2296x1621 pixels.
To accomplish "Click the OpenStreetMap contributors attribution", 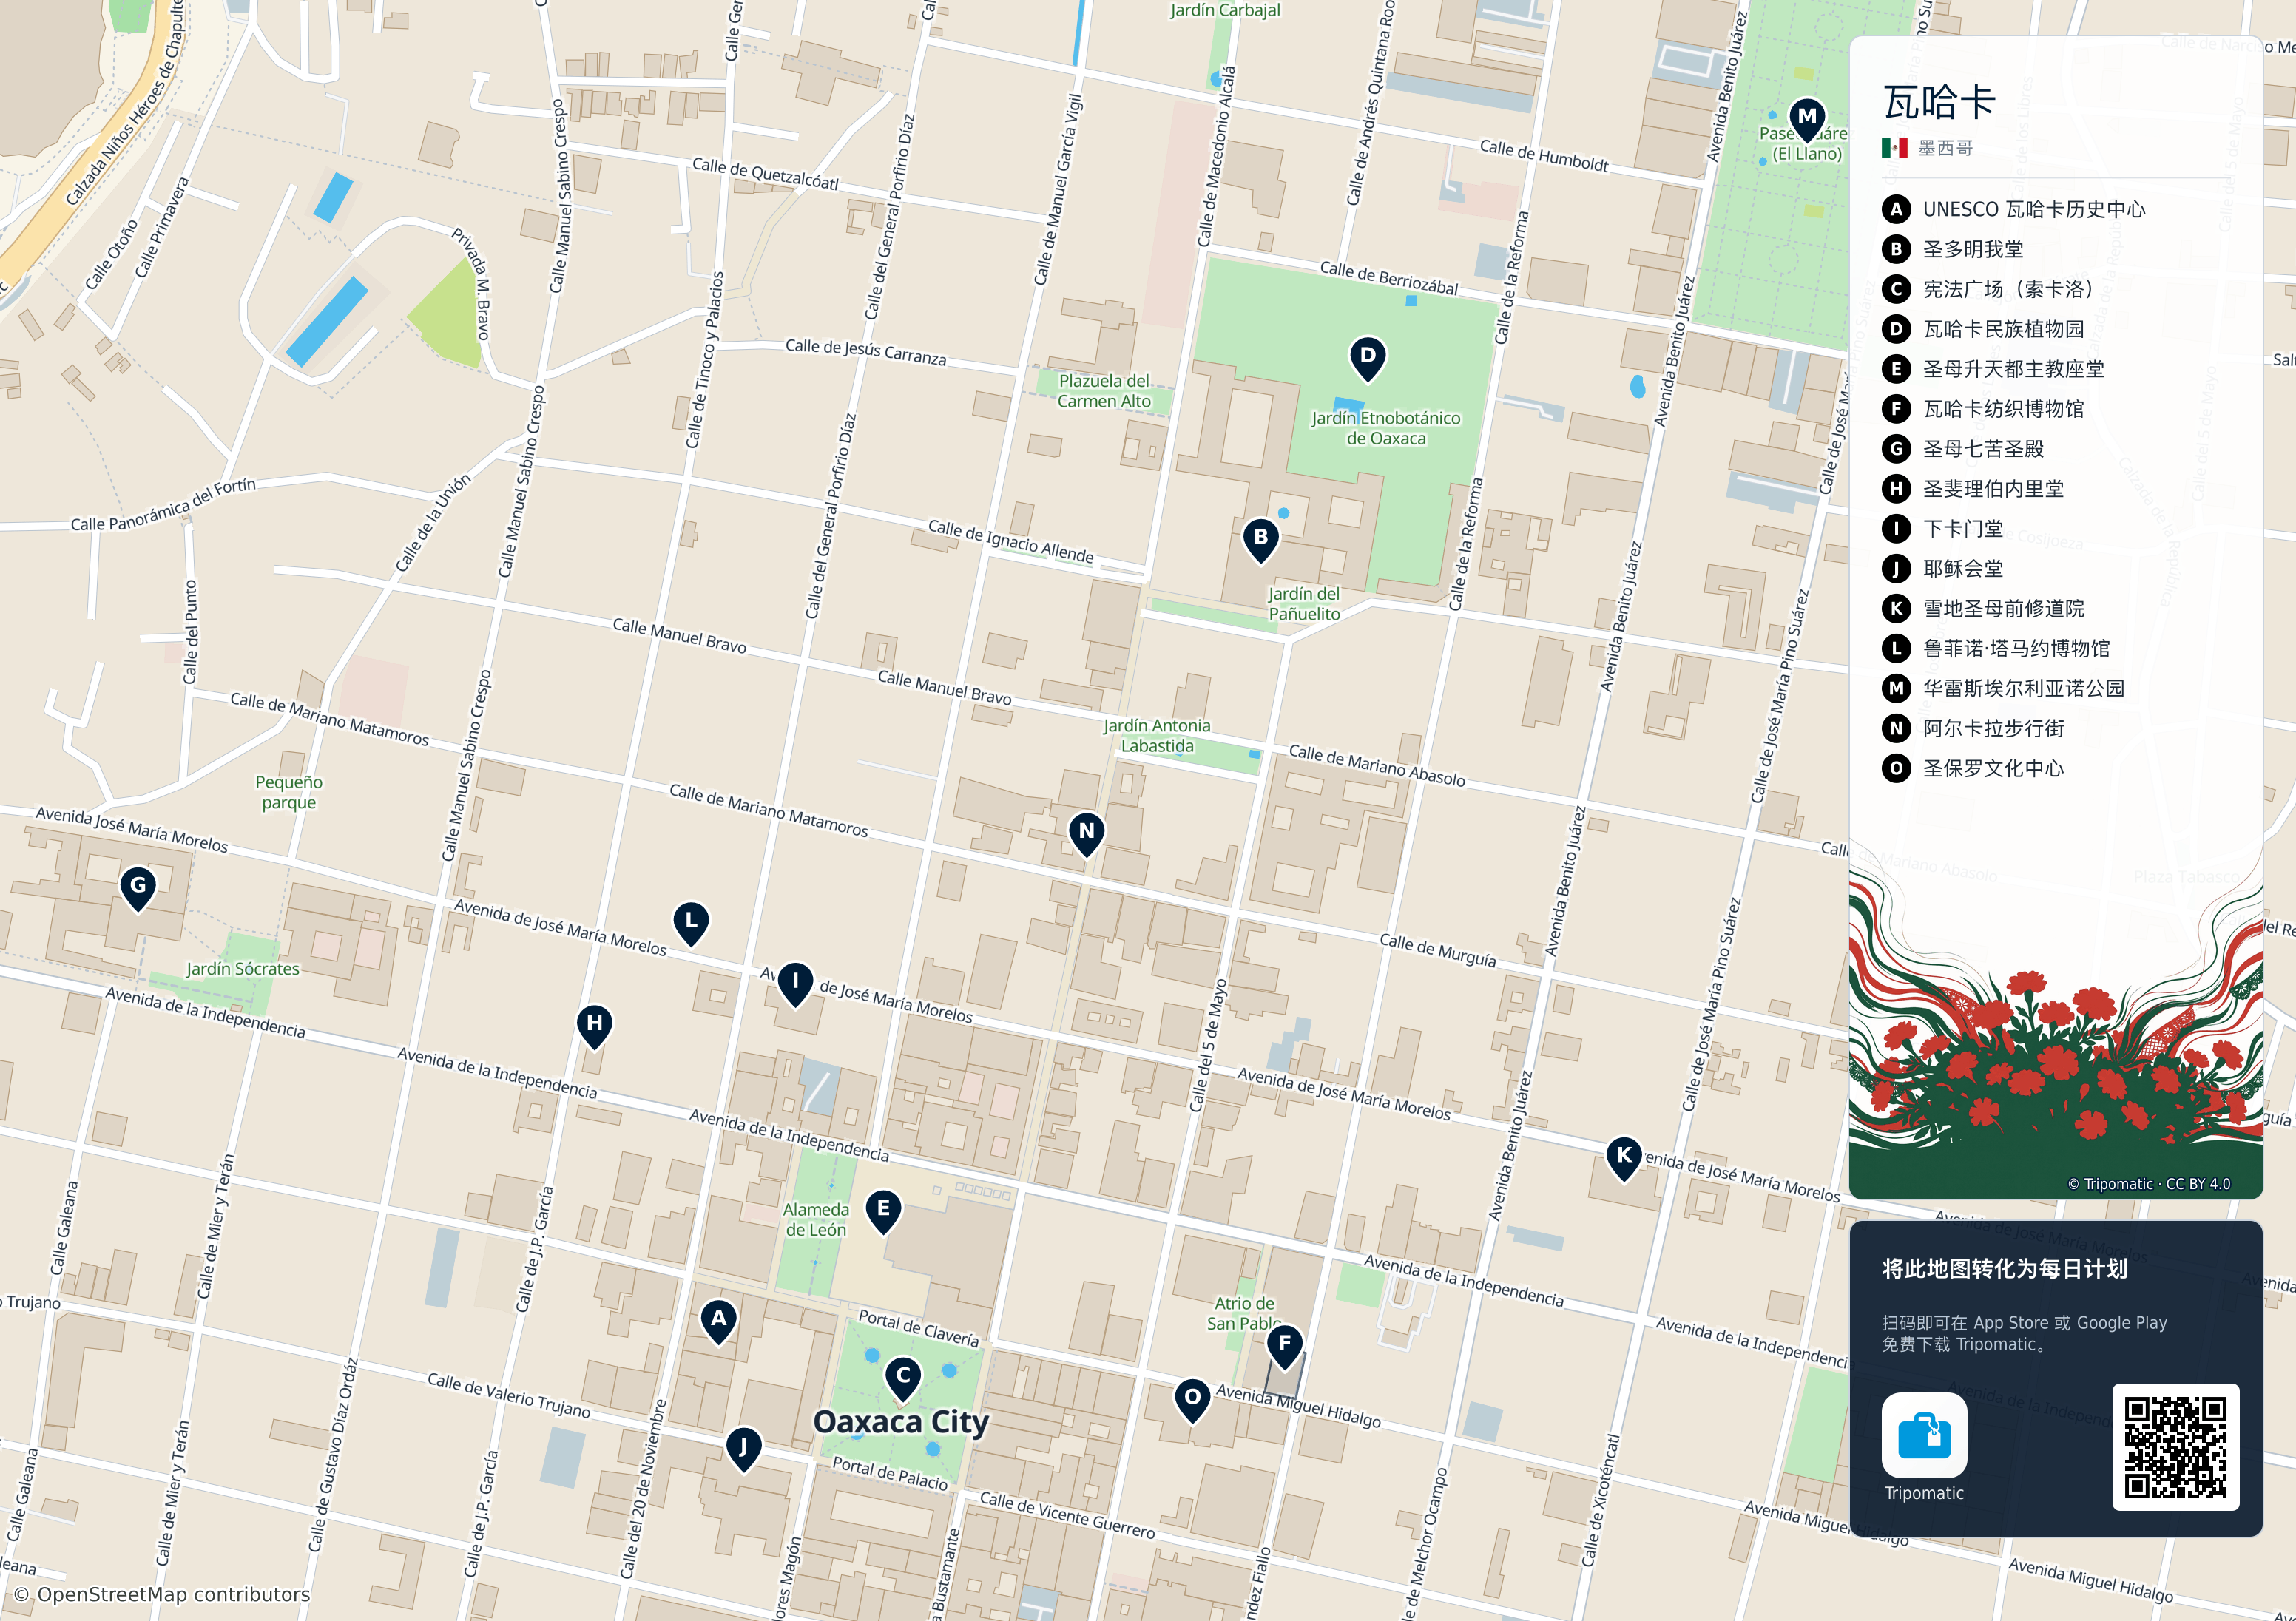I will [x=162, y=1594].
